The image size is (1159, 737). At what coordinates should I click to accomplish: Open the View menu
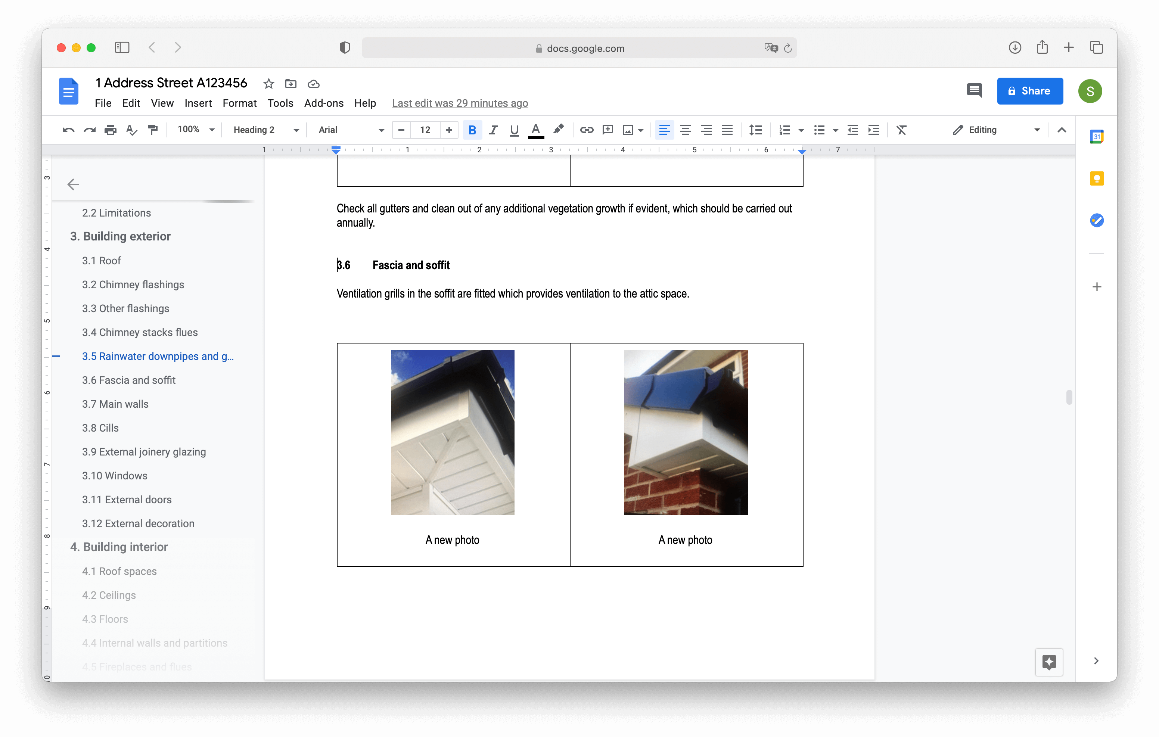click(162, 103)
